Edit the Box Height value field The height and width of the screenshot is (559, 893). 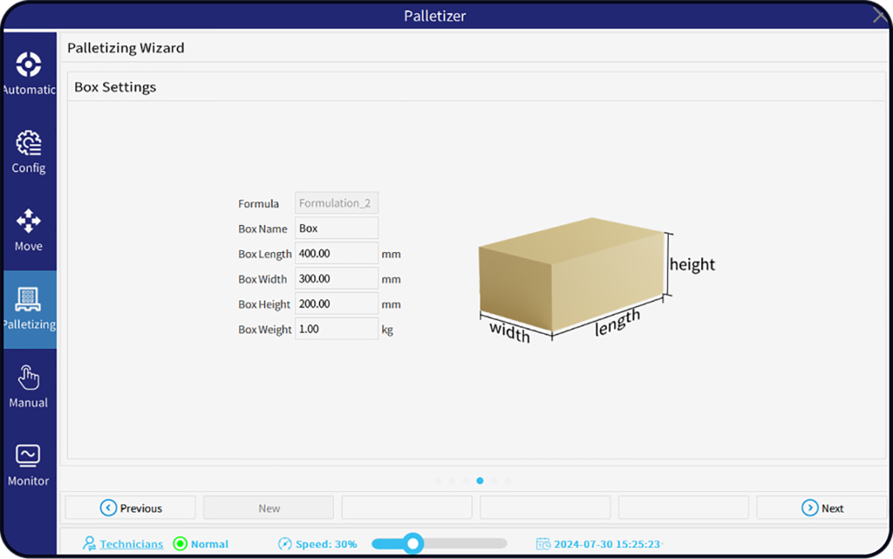click(x=337, y=304)
